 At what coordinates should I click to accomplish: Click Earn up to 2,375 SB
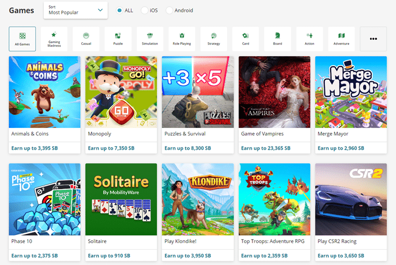pos(35,255)
